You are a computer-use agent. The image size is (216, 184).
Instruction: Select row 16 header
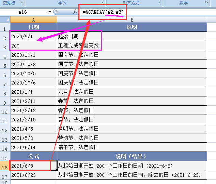[x=5, y=166]
